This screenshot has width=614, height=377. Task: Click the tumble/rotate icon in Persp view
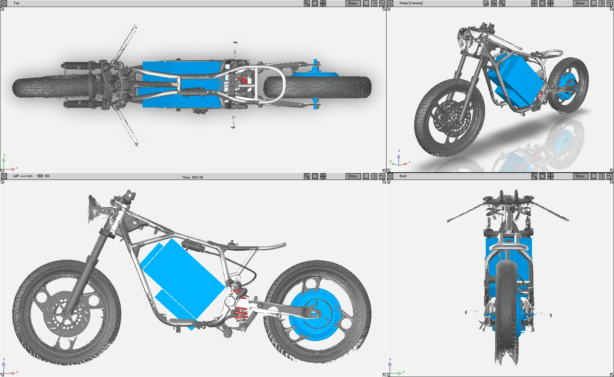534,3
